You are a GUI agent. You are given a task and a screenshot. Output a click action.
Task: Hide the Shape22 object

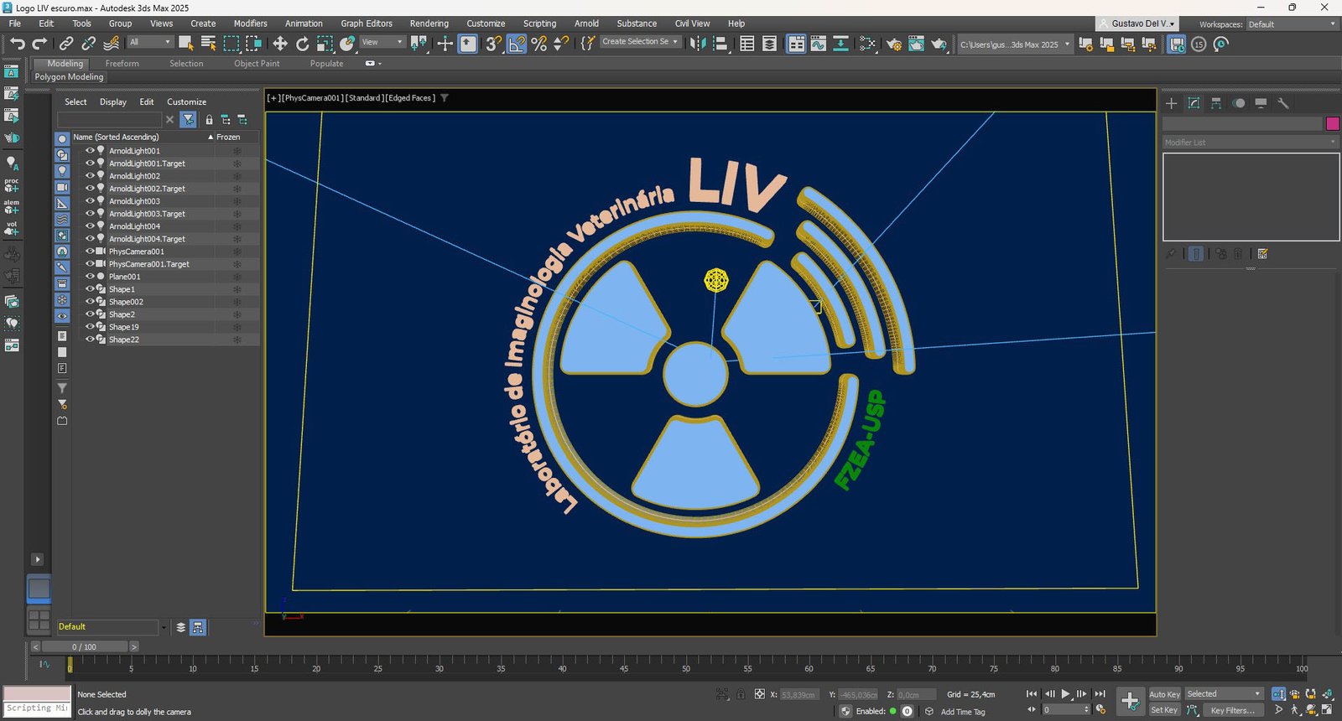click(90, 340)
